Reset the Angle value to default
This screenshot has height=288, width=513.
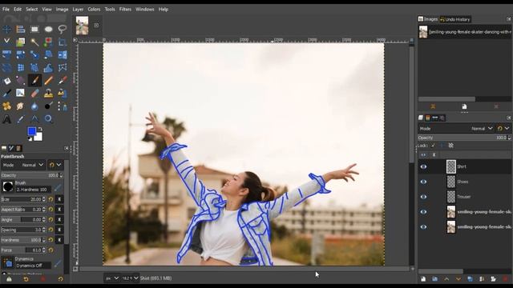[50, 220]
